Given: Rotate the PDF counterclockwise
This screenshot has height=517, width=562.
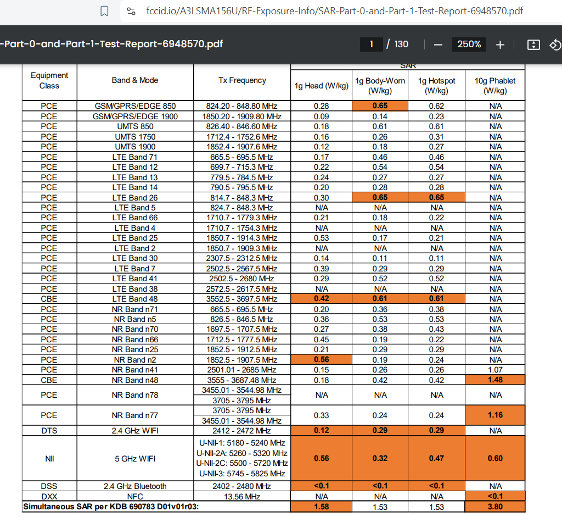Looking at the screenshot, I should click(x=555, y=45).
